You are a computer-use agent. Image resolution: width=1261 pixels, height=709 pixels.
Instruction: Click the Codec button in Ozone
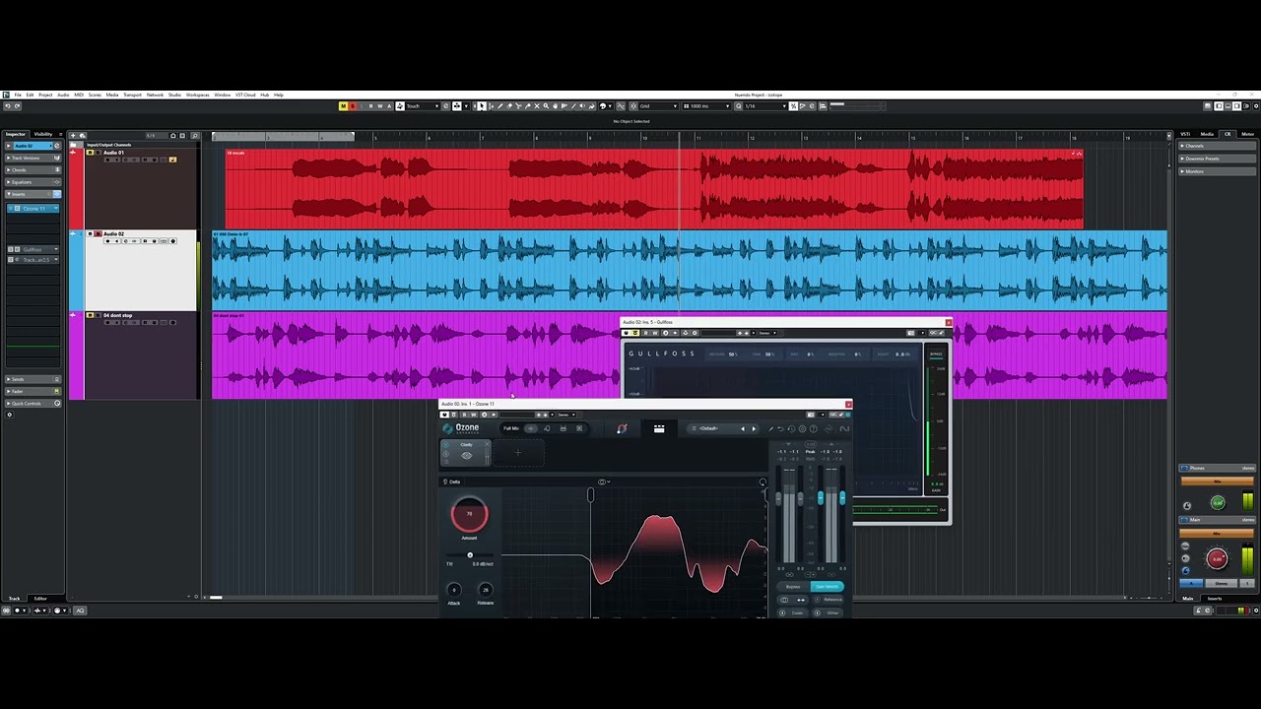point(793,612)
